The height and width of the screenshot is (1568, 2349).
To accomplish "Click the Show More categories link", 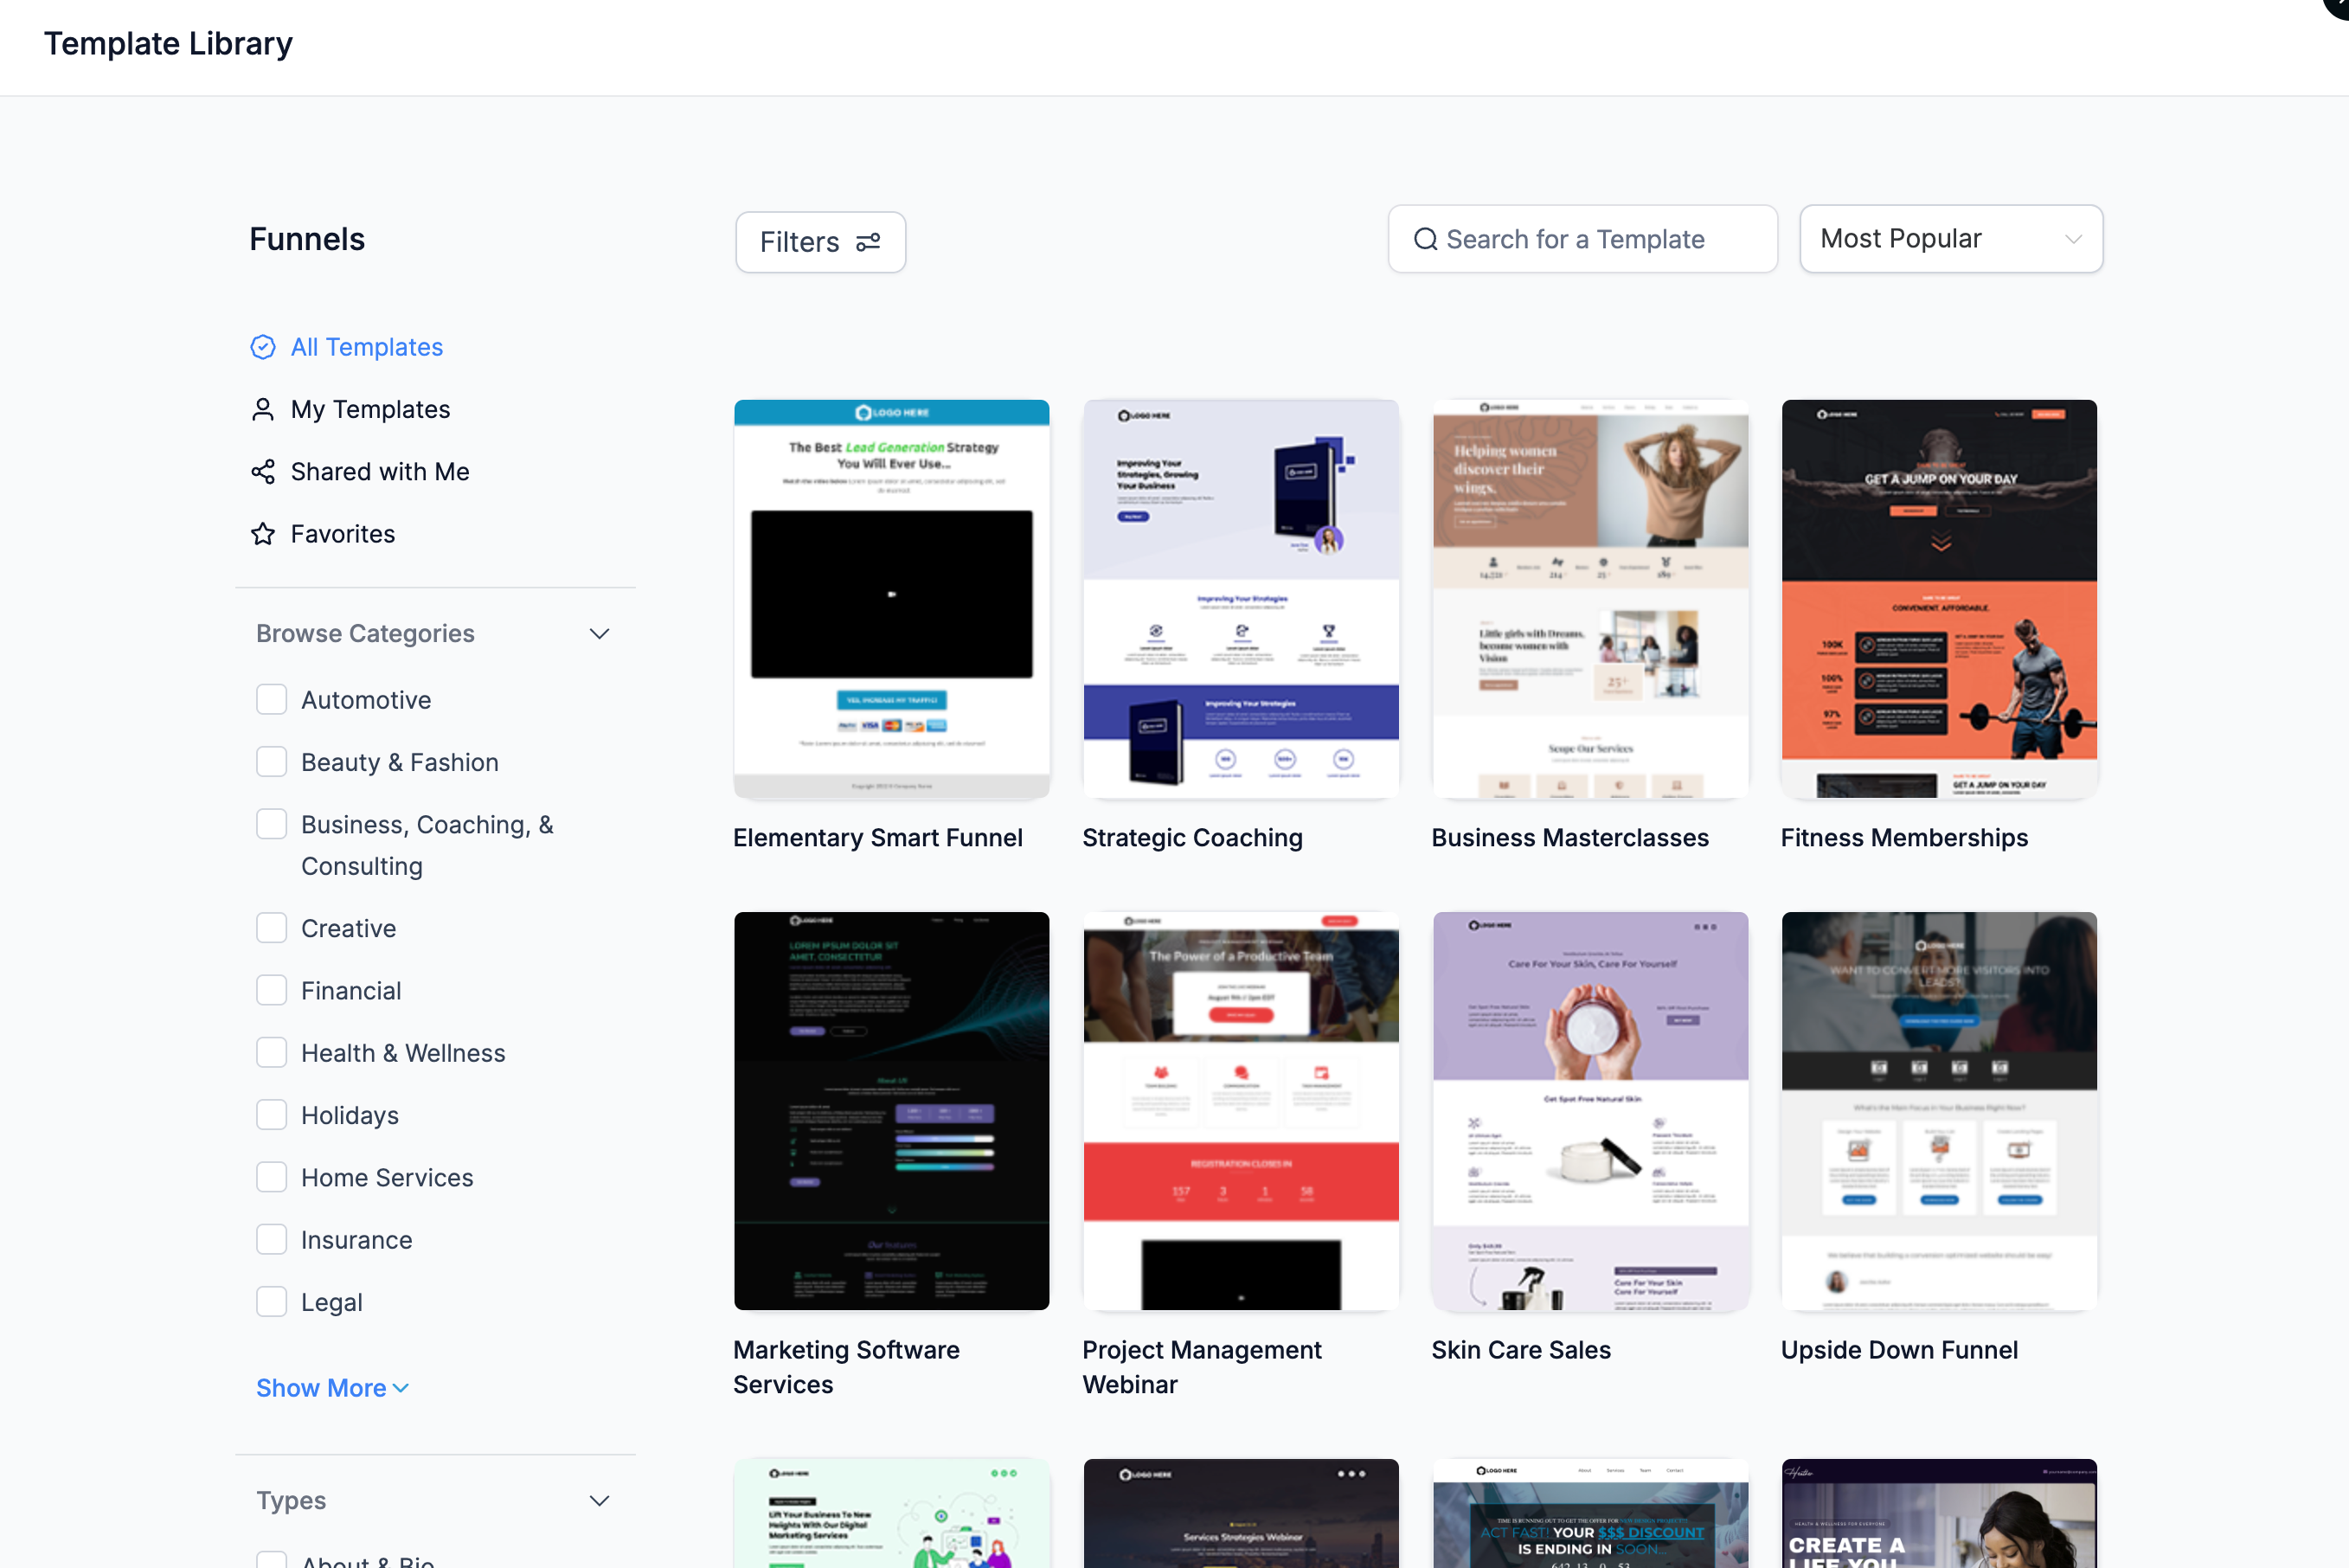I will [x=321, y=1388].
